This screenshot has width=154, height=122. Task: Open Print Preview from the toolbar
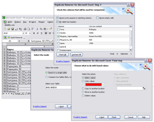click(29, 29)
